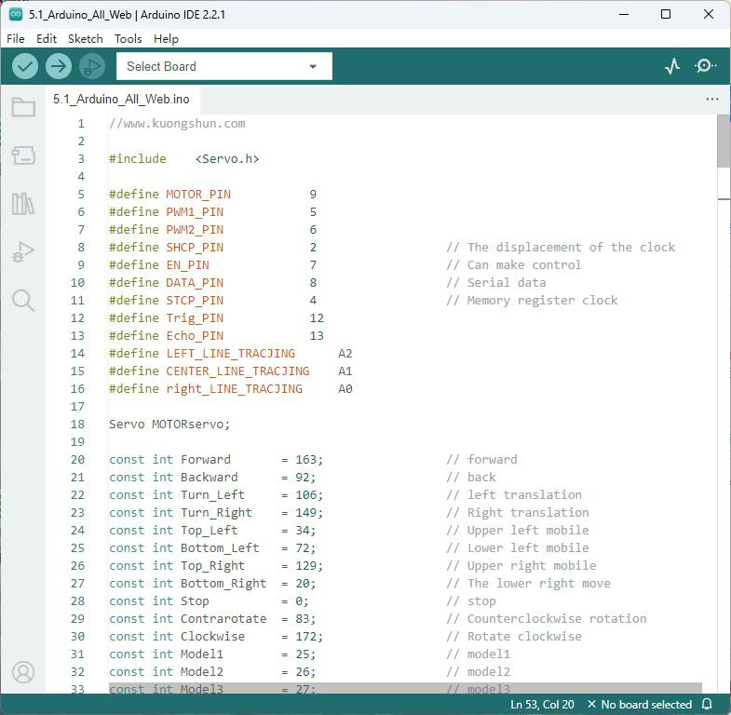The width and height of the screenshot is (731, 715).
Task: Open the editor tab three-dots menu
Action: click(x=711, y=99)
